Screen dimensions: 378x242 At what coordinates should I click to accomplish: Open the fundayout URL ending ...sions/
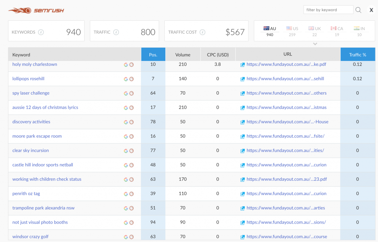(286, 222)
